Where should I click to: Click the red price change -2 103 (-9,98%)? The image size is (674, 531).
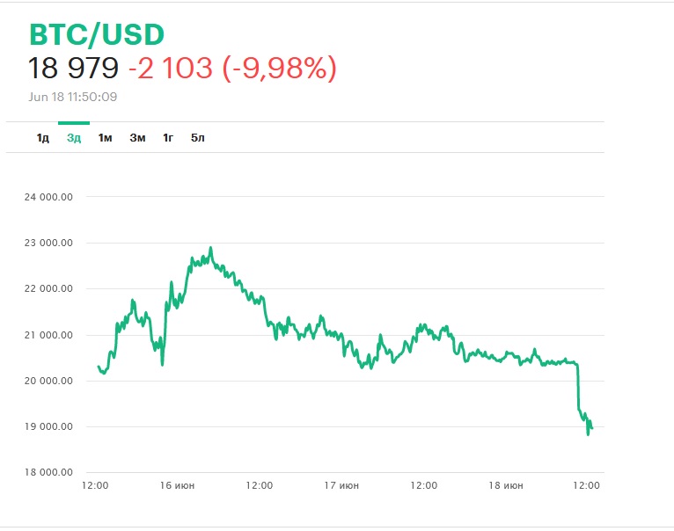232,68
